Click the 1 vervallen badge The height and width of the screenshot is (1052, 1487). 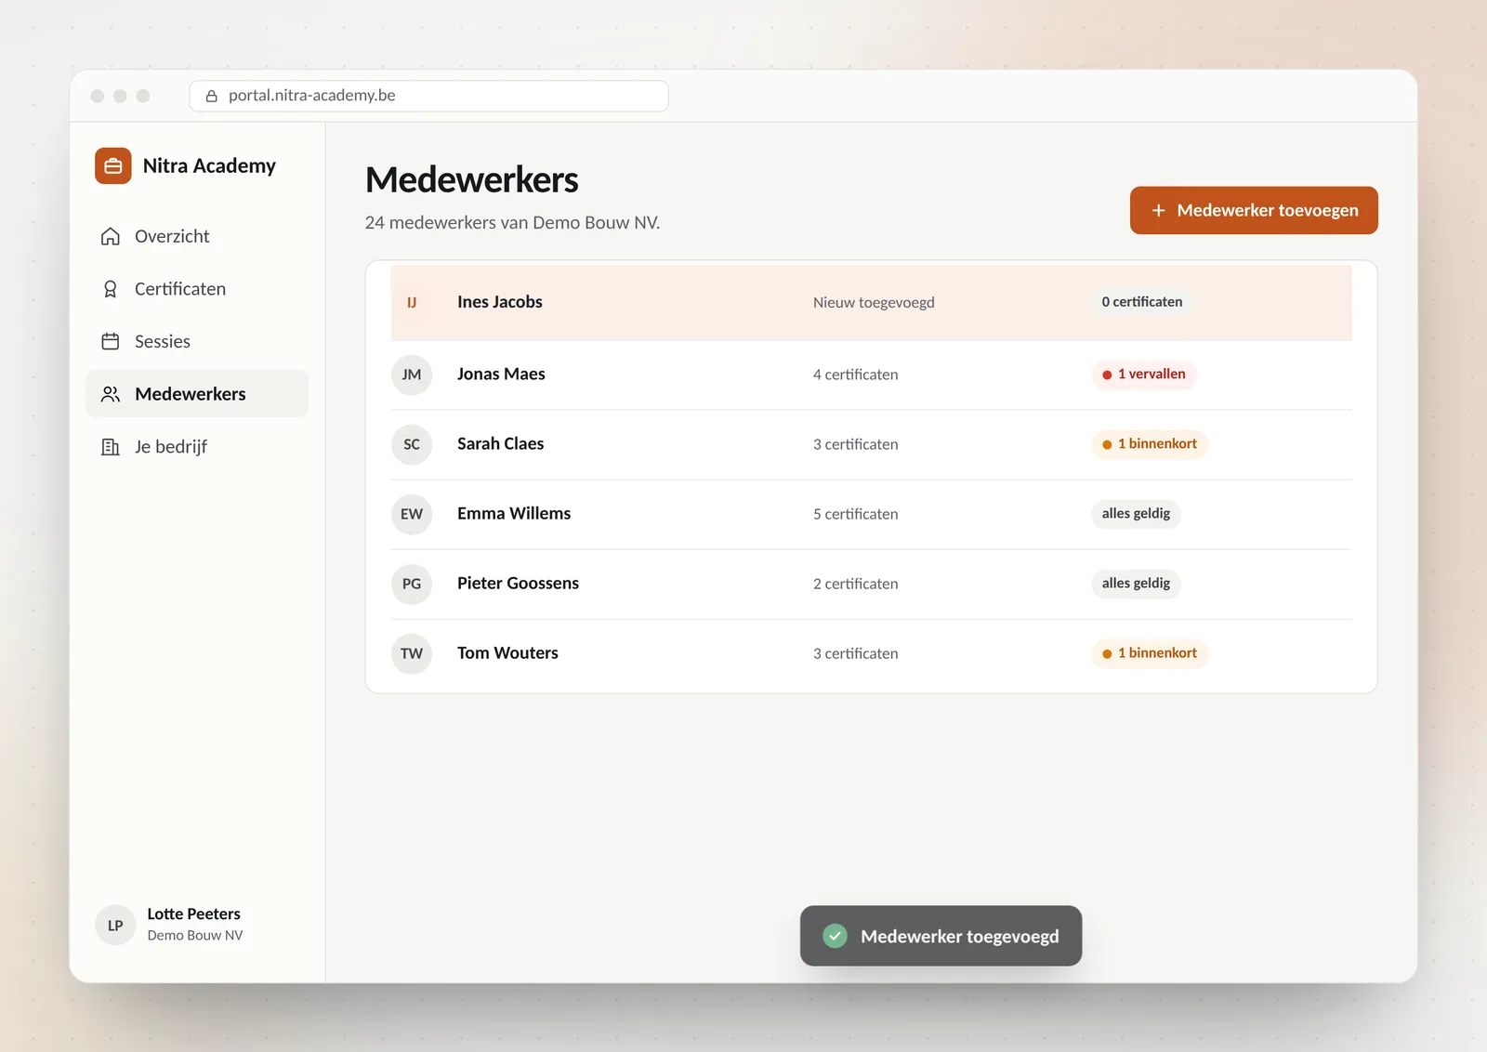1143,375
